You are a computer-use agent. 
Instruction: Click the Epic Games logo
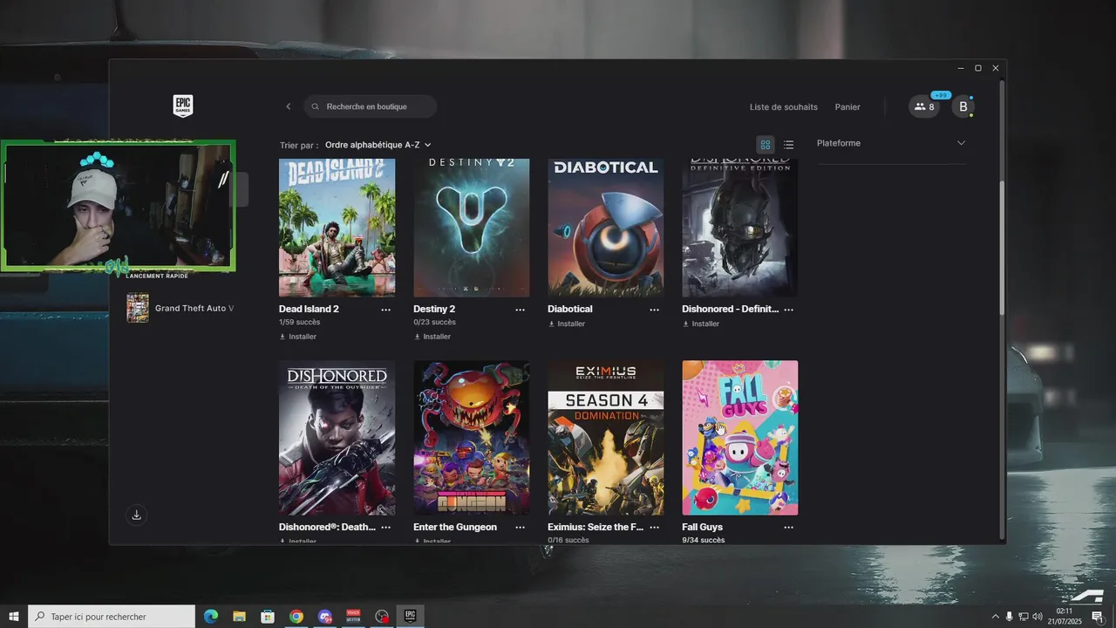click(x=182, y=106)
